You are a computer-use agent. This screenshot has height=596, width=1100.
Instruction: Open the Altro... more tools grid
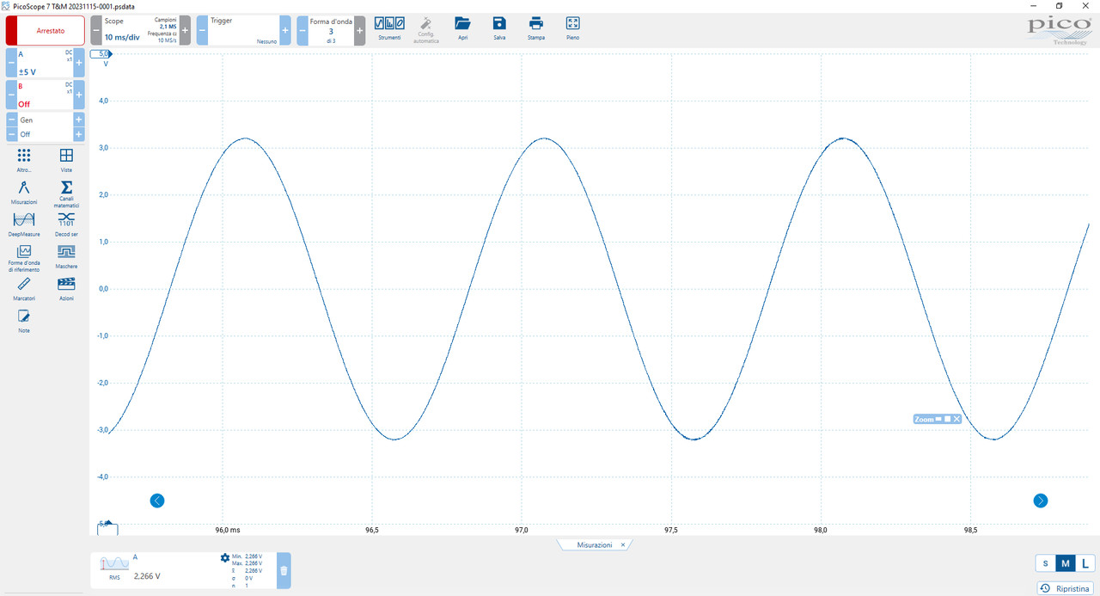point(24,160)
